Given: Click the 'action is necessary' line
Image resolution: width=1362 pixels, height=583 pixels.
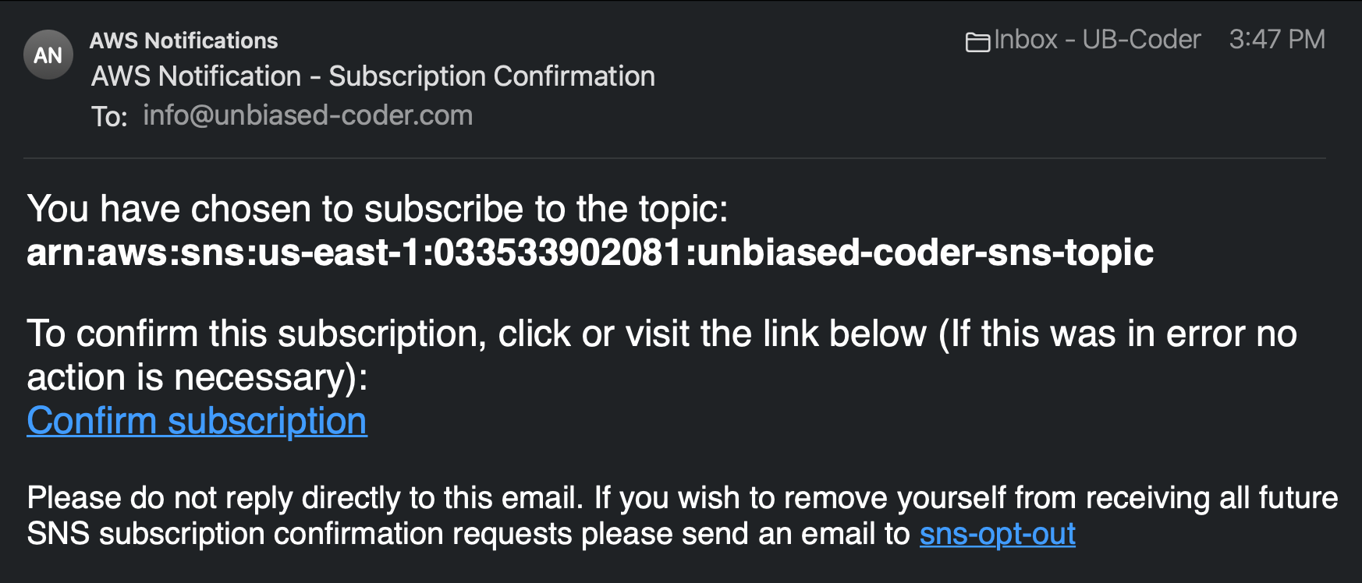Looking at the screenshot, I should pos(197,377).
